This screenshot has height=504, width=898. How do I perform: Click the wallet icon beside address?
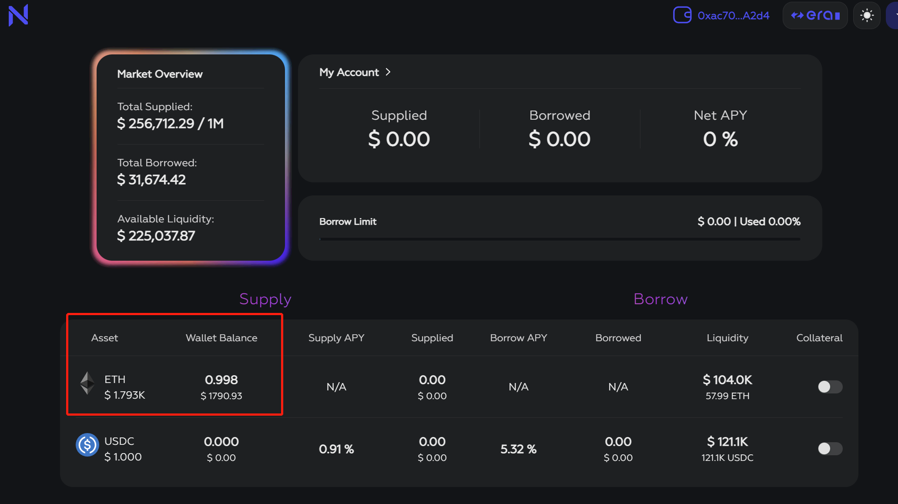682,15
